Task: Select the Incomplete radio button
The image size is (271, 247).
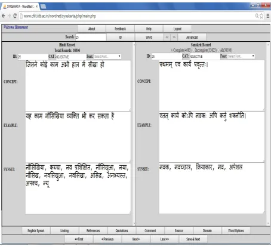Action: click(193, 50)
